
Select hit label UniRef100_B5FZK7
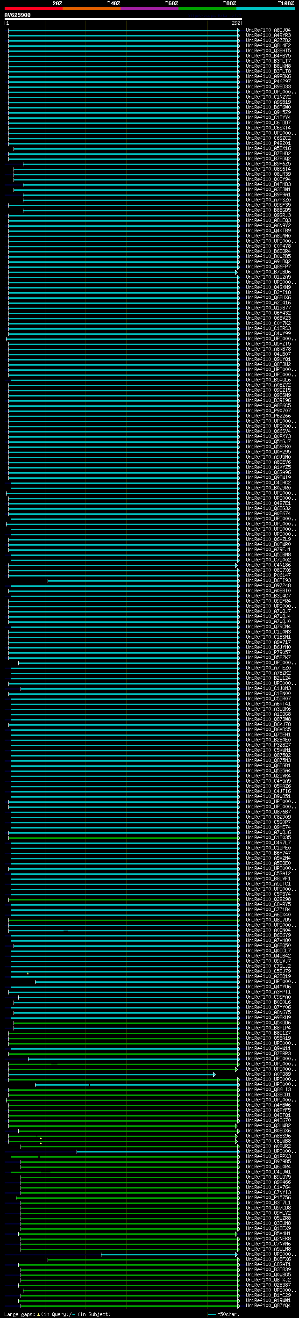[268, 657]
